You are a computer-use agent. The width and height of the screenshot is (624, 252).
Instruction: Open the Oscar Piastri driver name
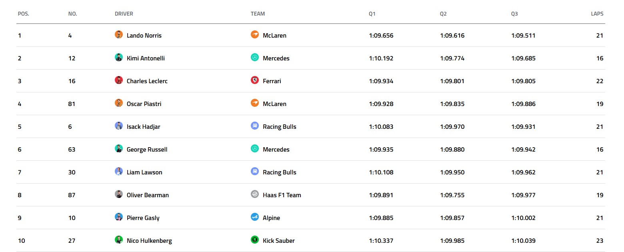tap(144, 104)
